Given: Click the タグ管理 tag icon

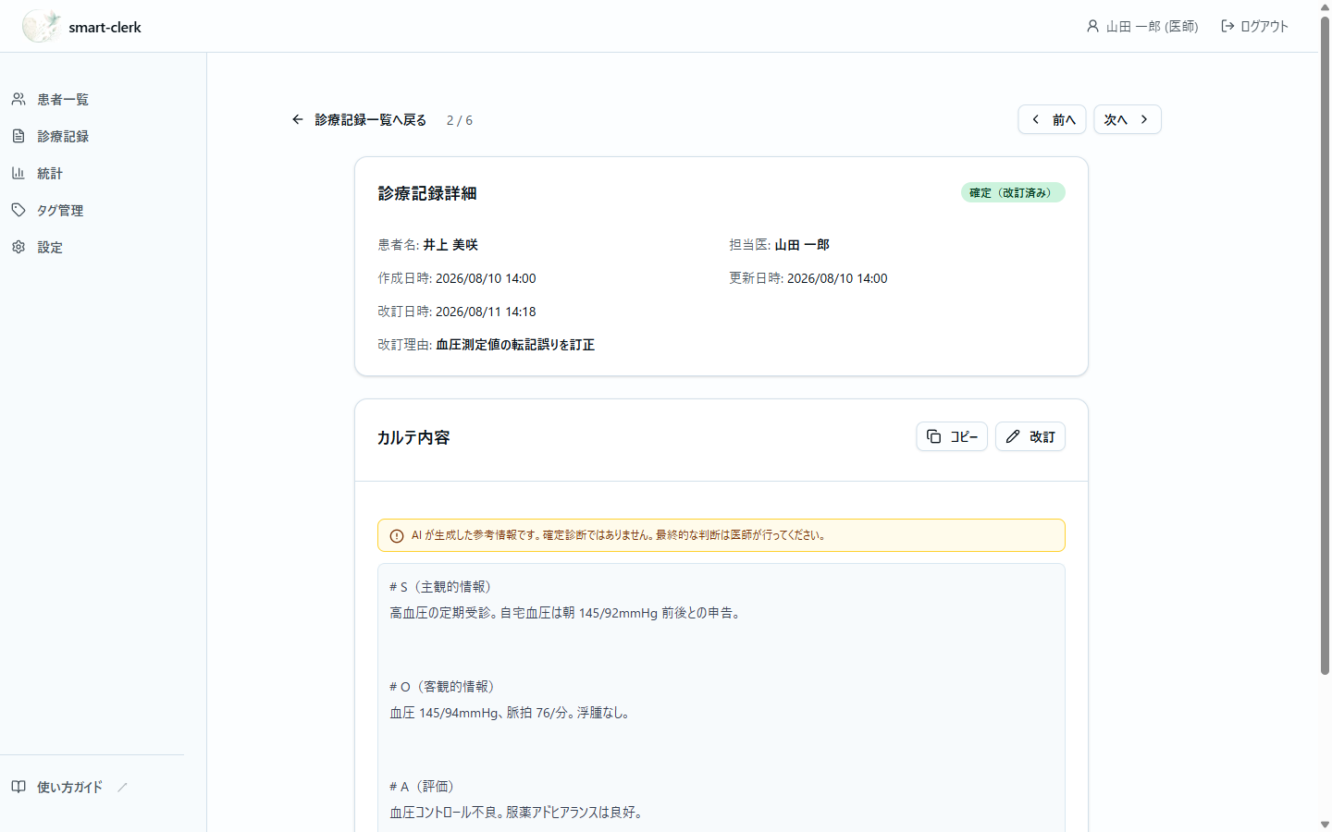Looking at the screenshot, I should 18,210.
